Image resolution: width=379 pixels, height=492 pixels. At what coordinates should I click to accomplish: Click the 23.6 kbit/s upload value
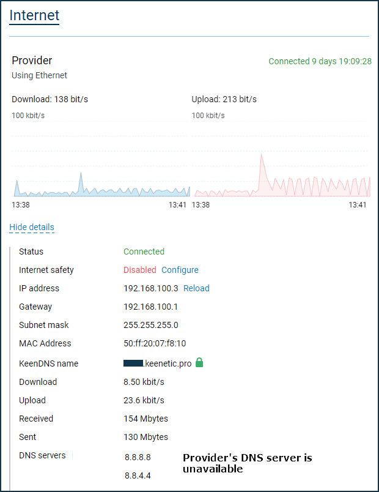click(144, 400)
